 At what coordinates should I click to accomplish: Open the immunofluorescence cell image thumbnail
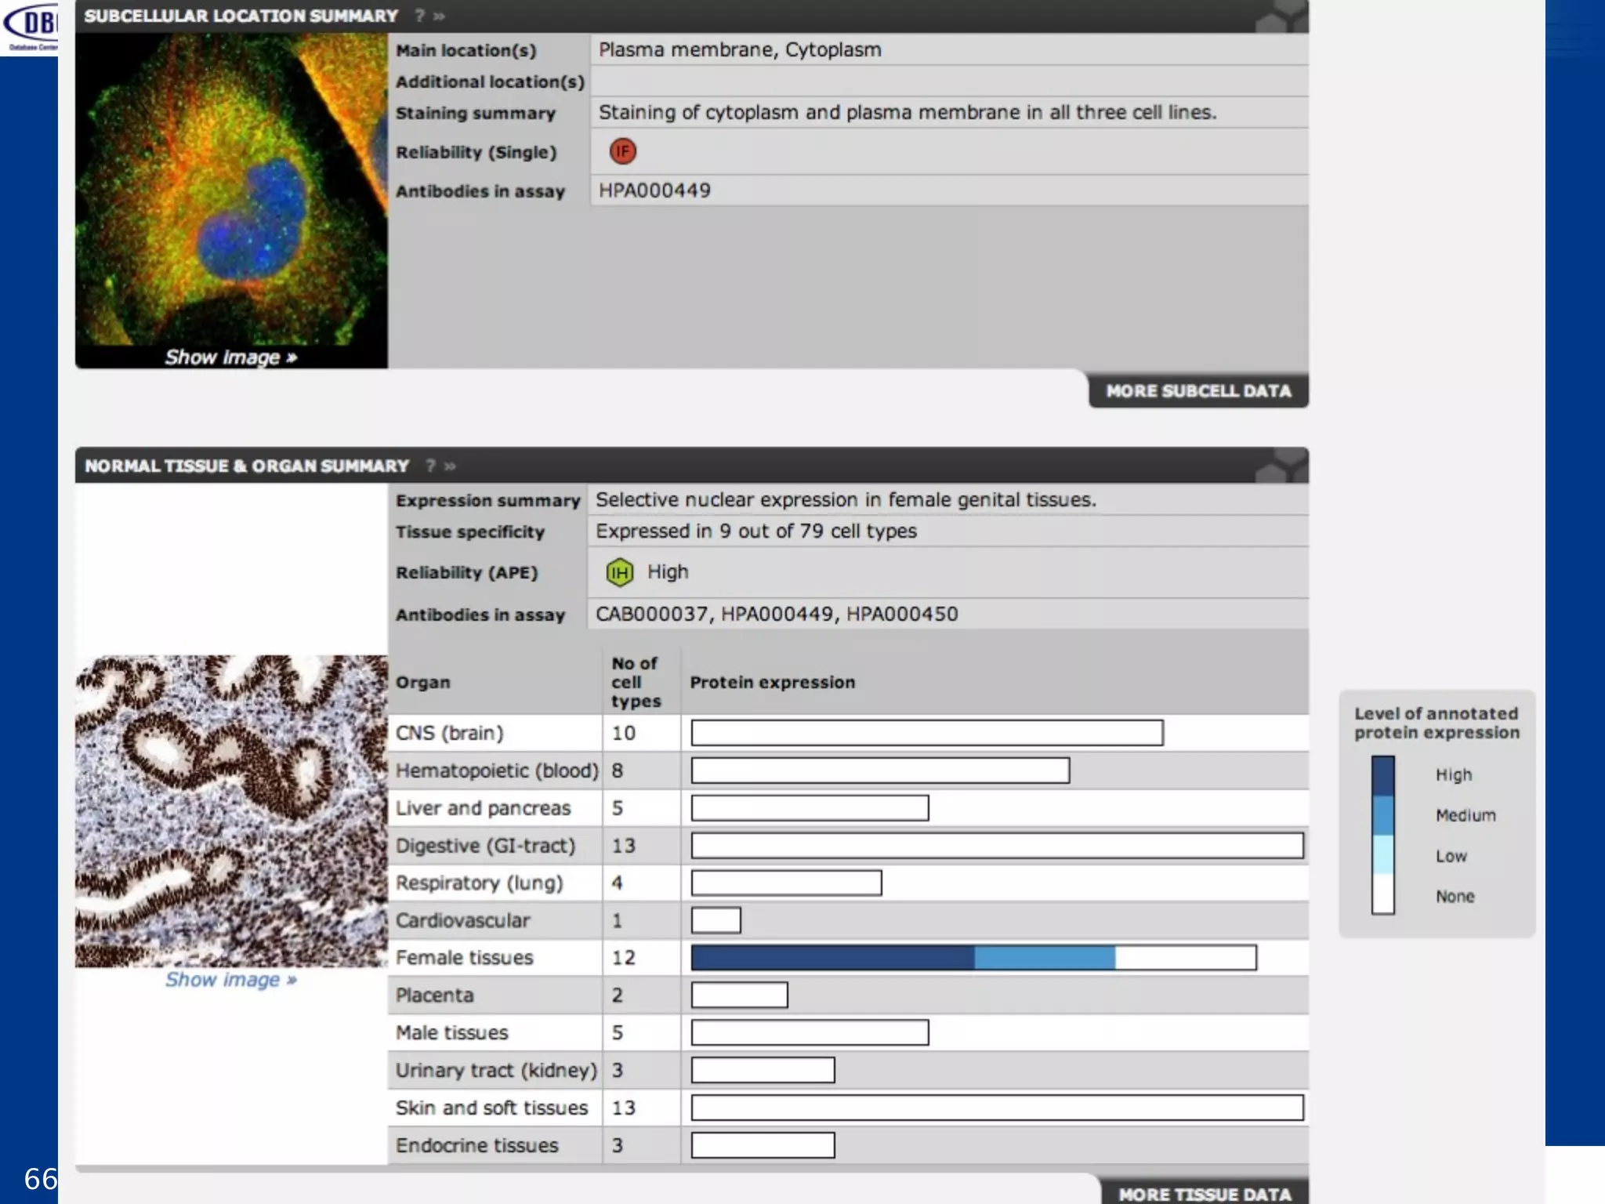[x=231, y=190]
